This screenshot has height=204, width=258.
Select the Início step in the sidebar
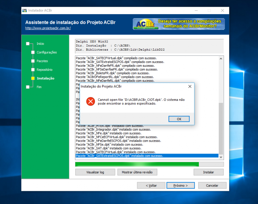(40, 44)
